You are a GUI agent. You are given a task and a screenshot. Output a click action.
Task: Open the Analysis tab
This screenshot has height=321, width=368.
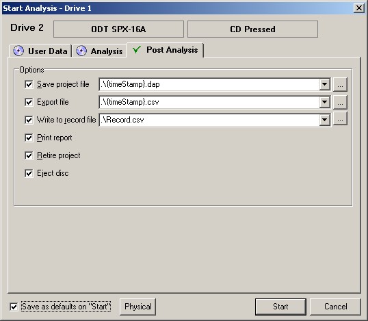(99, 51)
